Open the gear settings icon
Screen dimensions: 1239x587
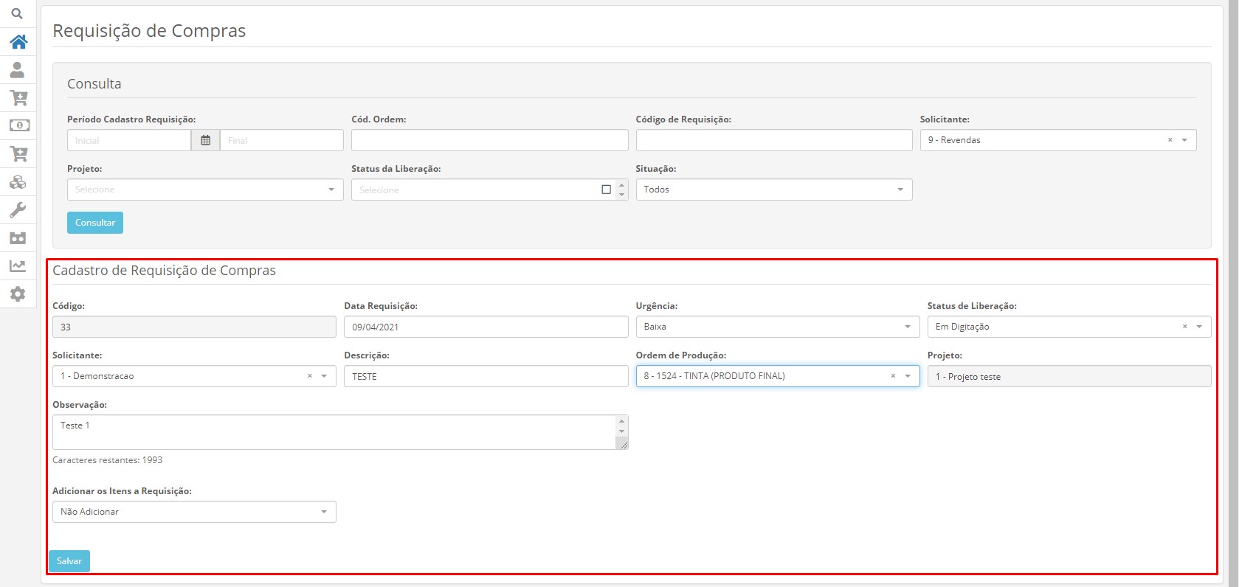tap(18, 294)
